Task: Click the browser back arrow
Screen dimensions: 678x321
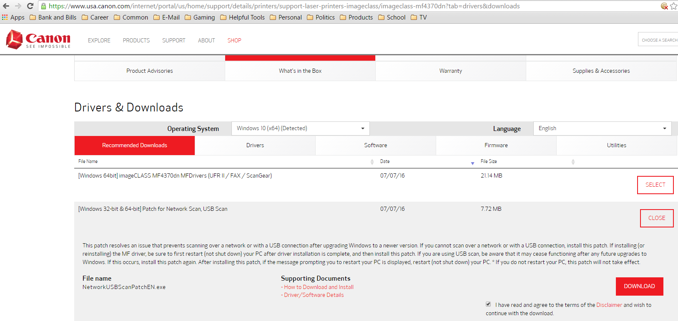Action: point(6,6)
